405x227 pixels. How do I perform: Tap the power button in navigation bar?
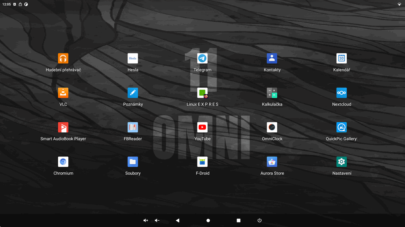[259, 220]
